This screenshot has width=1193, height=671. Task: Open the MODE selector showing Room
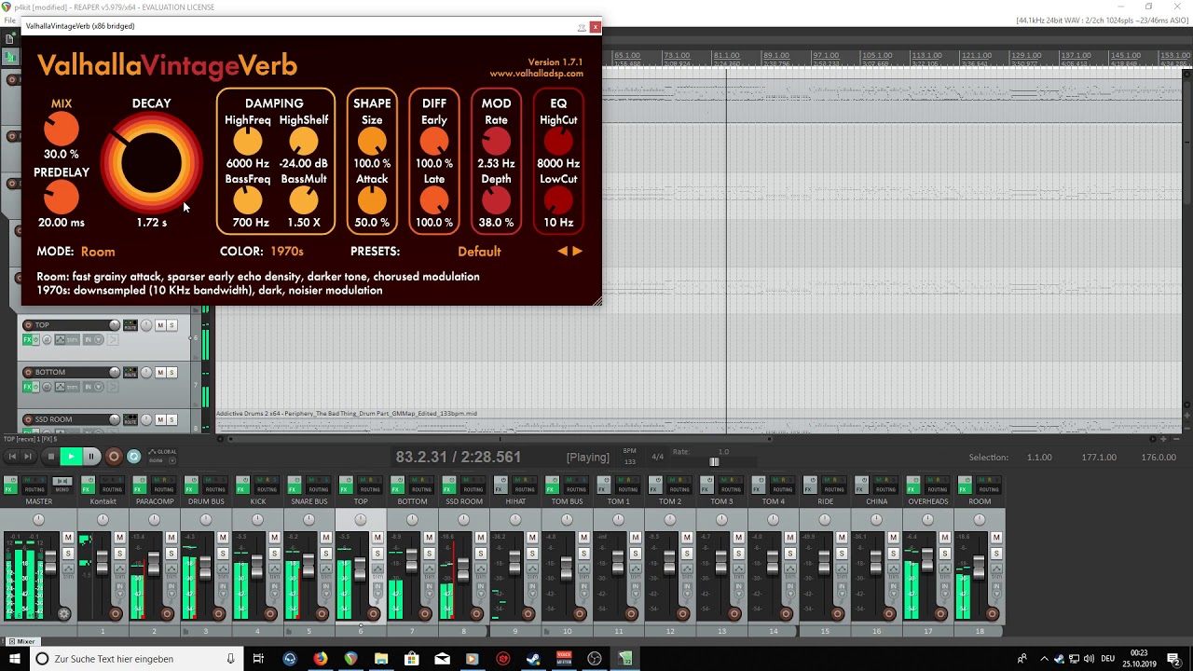coord(98,252)
